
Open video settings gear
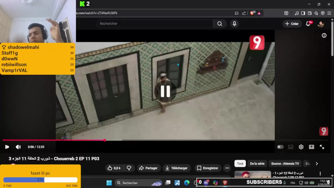point(301,147)
